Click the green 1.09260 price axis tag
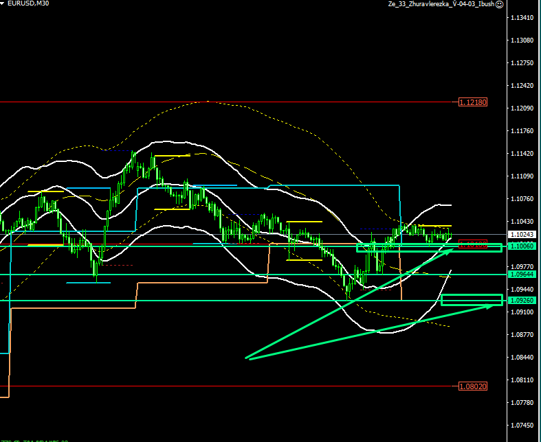The width and height of the screenshot is (541, 442). click(520, 301)
